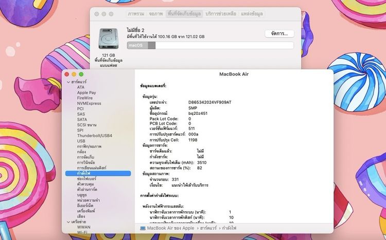Screen dimensions: 386x240
Task: Click state of charge value 82
Action: pos(199,168)
